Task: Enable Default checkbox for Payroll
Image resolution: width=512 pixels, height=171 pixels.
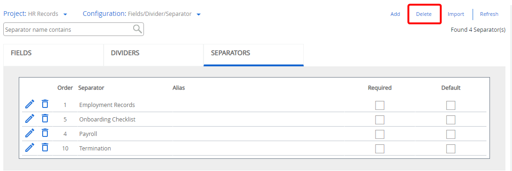Action: click(x=451, y=134)
